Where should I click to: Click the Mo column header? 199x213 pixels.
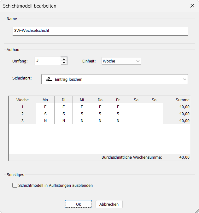pos(45,100)
